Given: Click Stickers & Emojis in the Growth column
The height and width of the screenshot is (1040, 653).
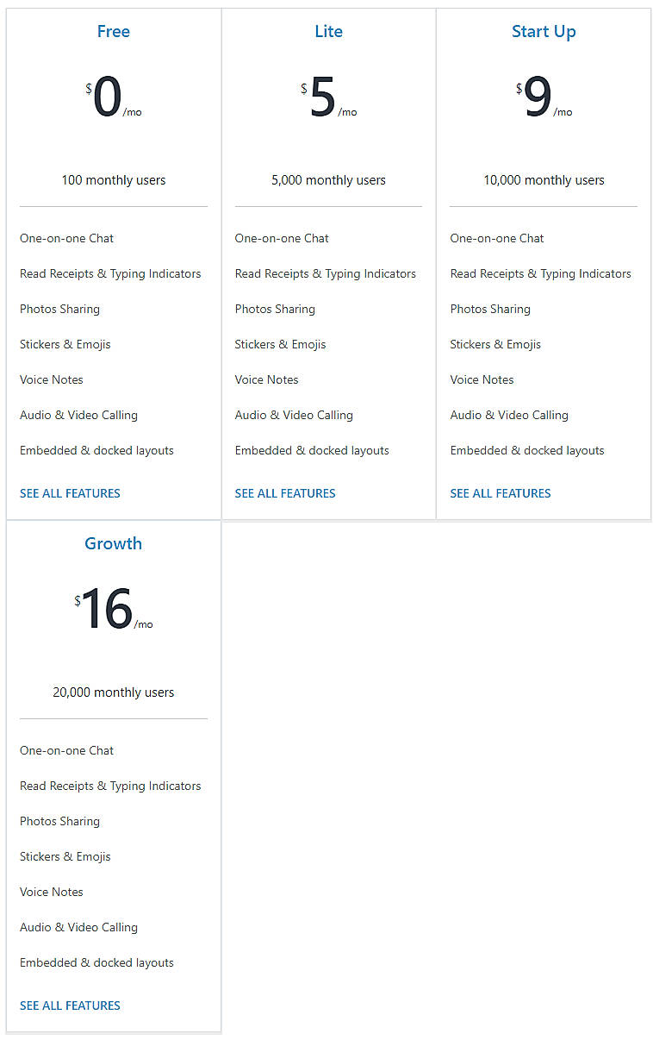Looking at the screenshot, I should pos(65,856).
